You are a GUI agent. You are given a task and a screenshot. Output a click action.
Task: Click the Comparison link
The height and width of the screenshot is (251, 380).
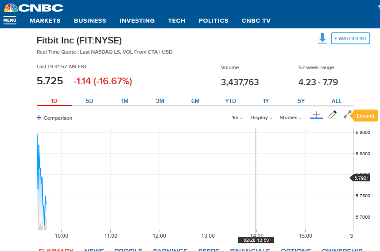(58, 118)
